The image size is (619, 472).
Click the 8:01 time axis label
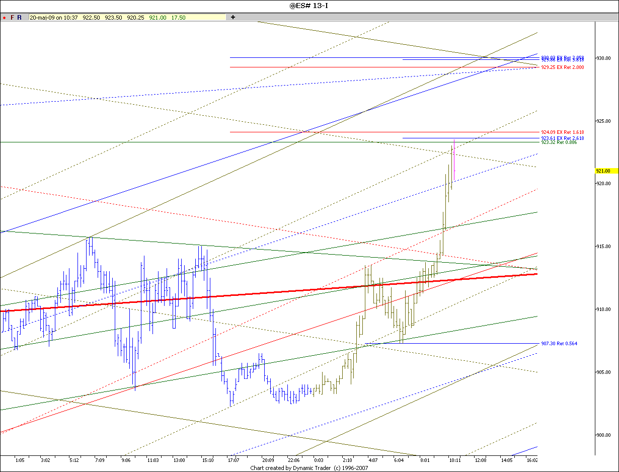coord(425,460)
